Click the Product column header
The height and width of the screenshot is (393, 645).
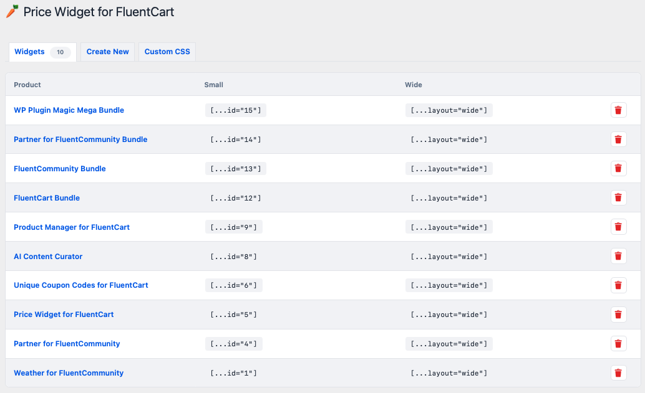(x=27, y=85)
